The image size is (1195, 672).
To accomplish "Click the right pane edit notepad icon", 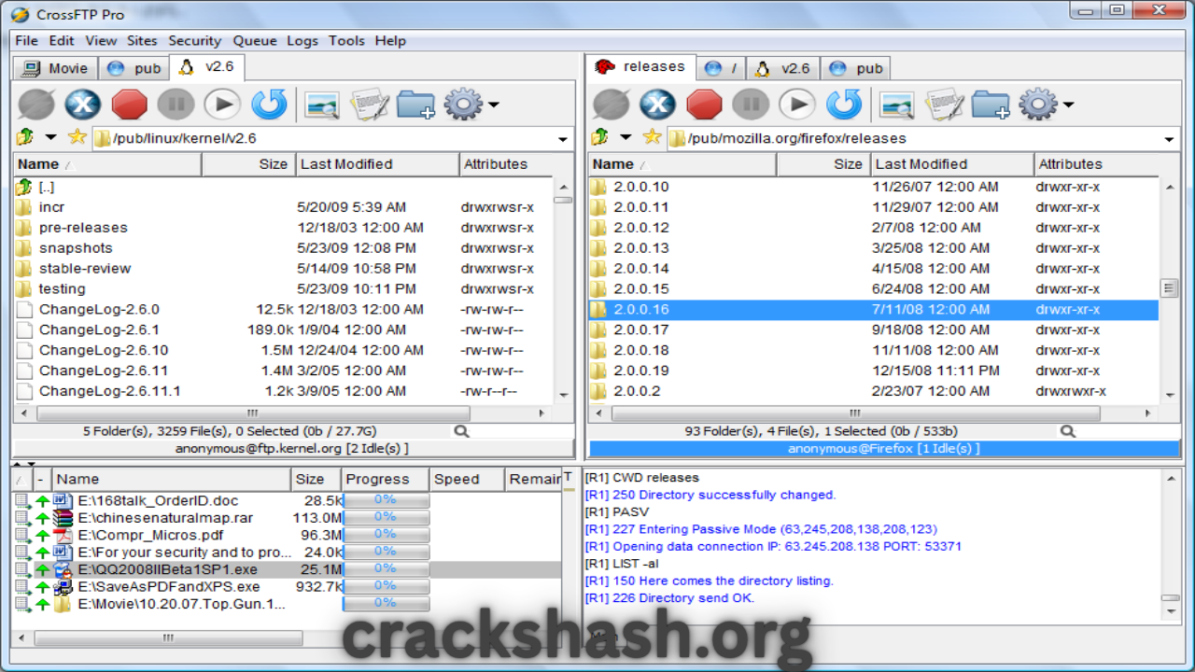I will point(944,105).
